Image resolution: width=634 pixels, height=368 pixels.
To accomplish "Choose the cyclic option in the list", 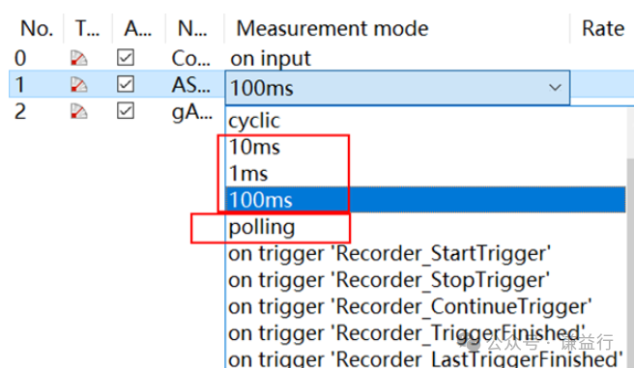I will click(x=425, y=121).
